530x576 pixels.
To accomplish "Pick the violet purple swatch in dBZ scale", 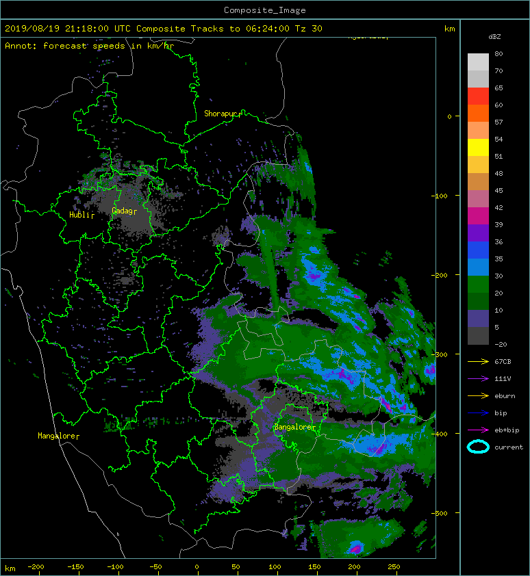I will 478,233.
